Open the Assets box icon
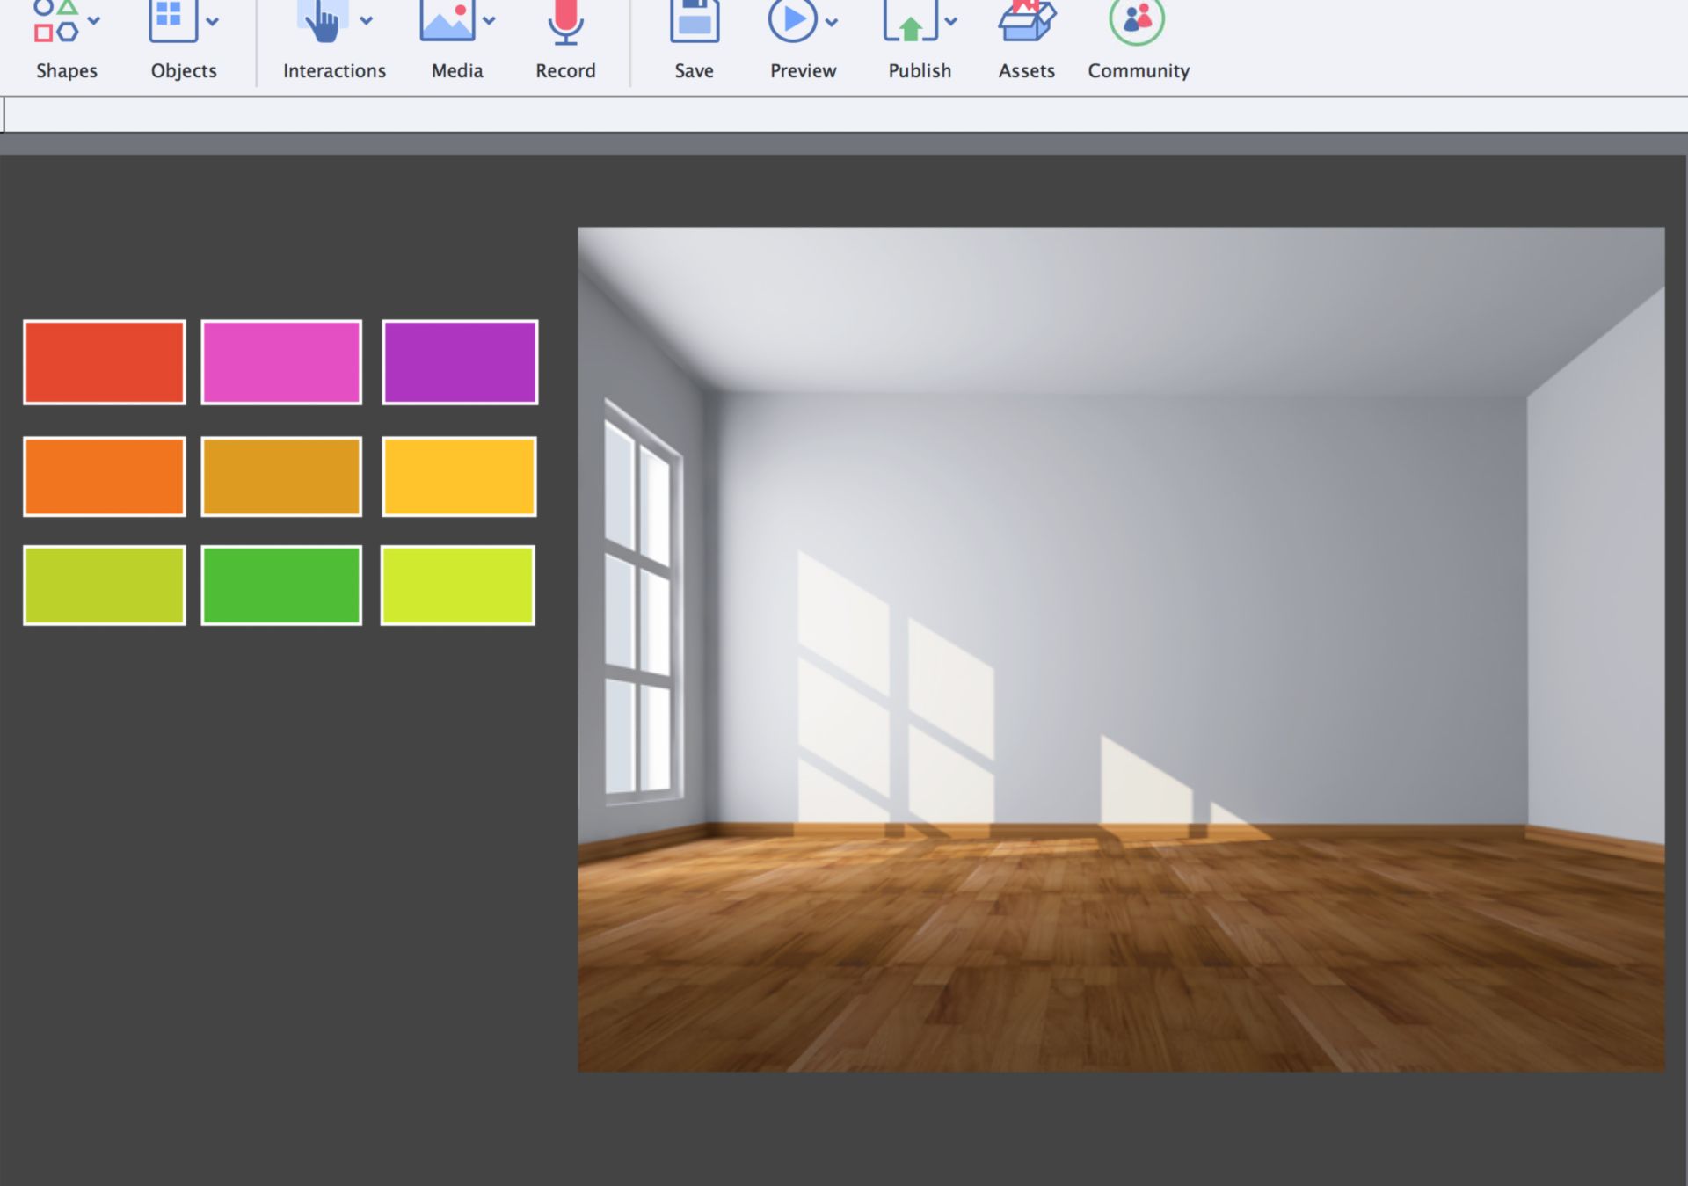Screen dimensions: 1688x1186 1026,21
